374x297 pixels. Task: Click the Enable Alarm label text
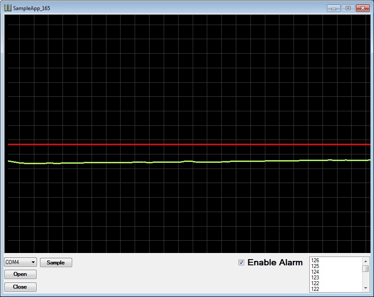[x=275, y=263]
